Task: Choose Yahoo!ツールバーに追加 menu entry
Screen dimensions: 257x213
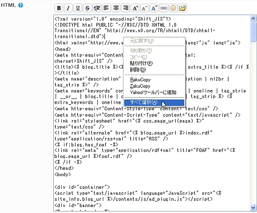Action: pyautogui.click(x=154, y=92)
